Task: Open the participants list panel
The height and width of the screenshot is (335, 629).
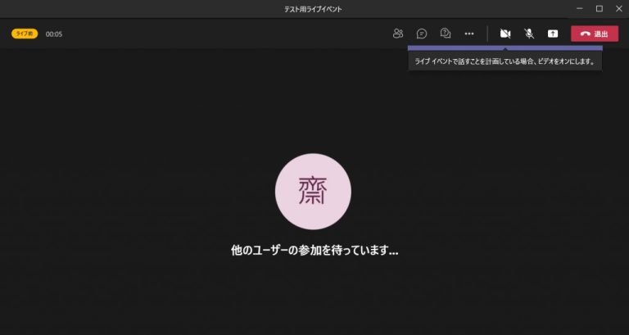Action: click(x=398, y=34)
